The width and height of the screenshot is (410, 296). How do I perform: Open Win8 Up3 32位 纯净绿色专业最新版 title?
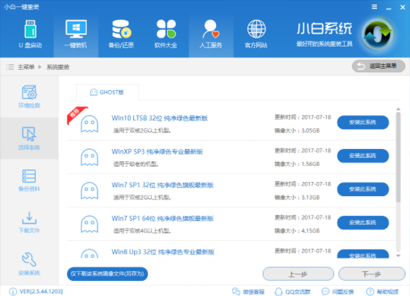(x=163, y=252)
